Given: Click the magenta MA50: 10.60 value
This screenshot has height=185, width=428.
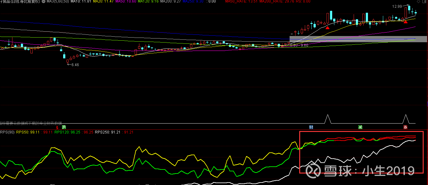Looking at the screenshot, I should click(125, 2).
